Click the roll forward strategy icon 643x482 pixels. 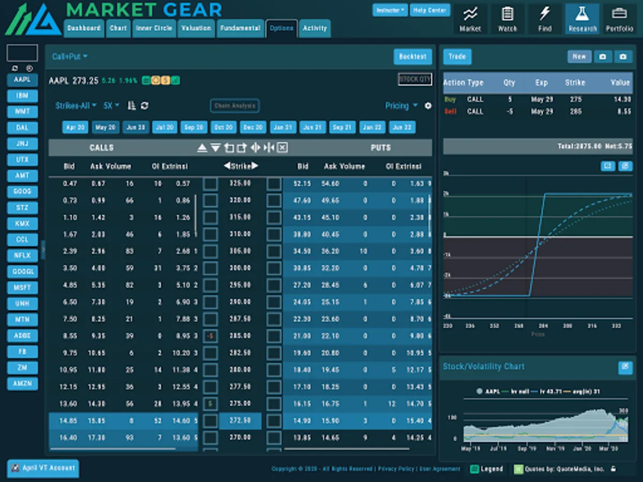(242, 148)
